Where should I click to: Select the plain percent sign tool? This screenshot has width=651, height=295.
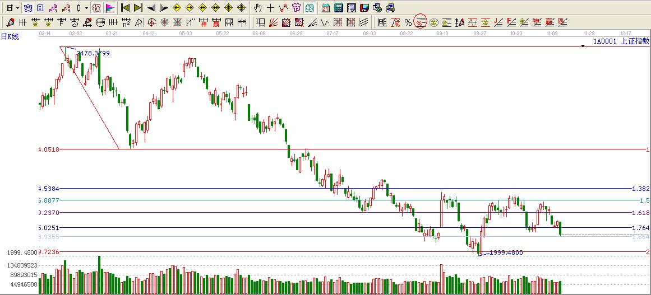click(408, 22)
